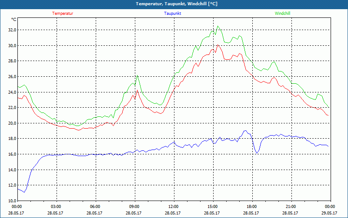Click the '29.05.17' date label
The width and height of the screenshot is (348, 218).
[330, 213]
